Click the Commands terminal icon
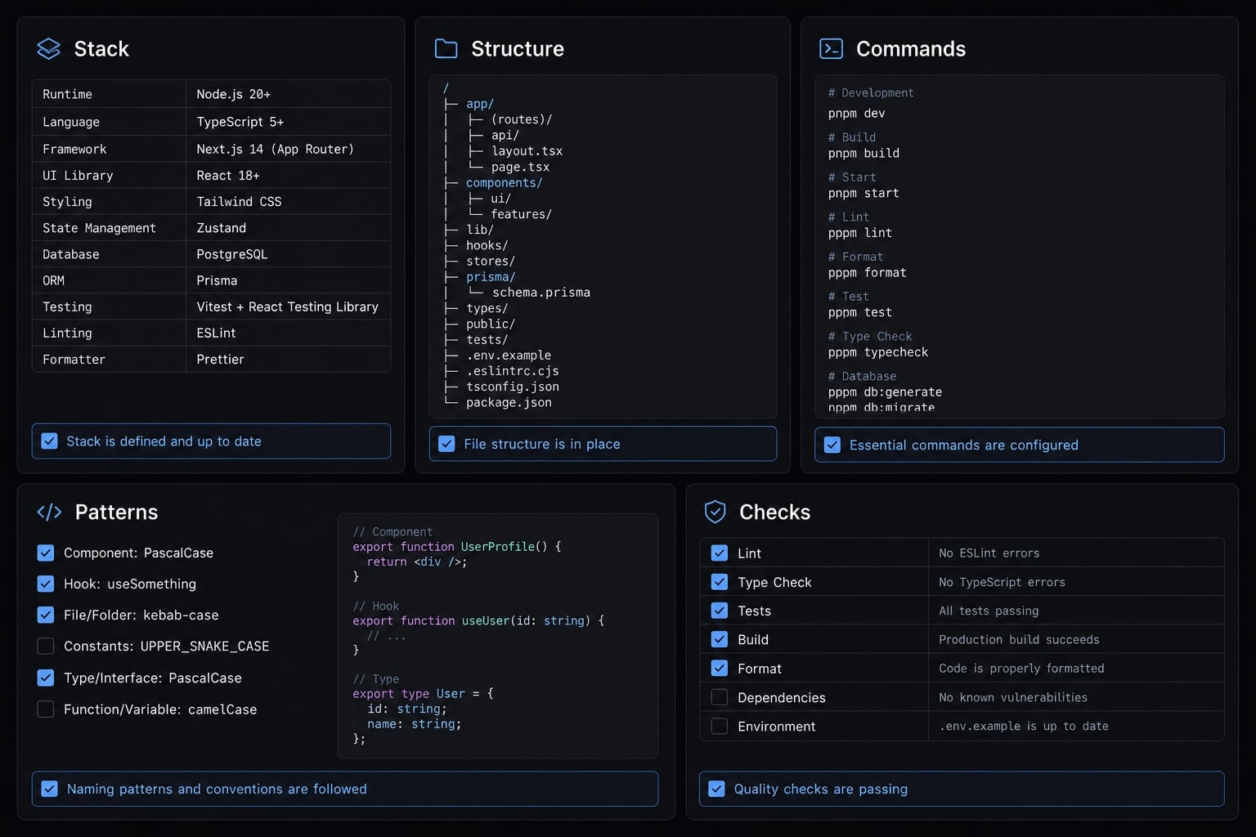The width and height of the screenshot is (1256, 837). click(x=831, y=49)
